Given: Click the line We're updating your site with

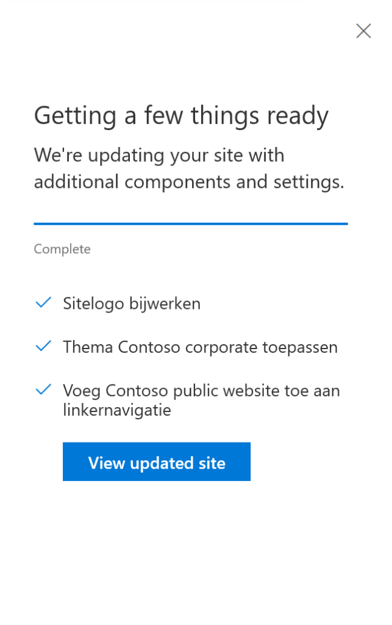Looking at the screenshot, I should [159, 155].
